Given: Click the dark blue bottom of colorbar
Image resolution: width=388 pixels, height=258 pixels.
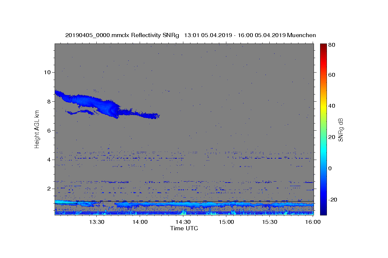Looking at the screenshot, I should pyautogui.click(x=323, y=210).
